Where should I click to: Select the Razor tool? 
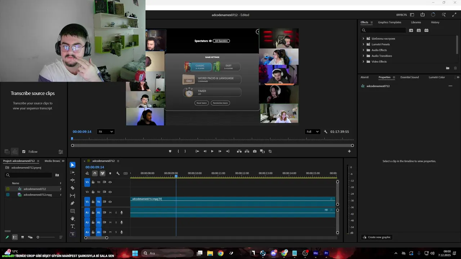[72, 188]
